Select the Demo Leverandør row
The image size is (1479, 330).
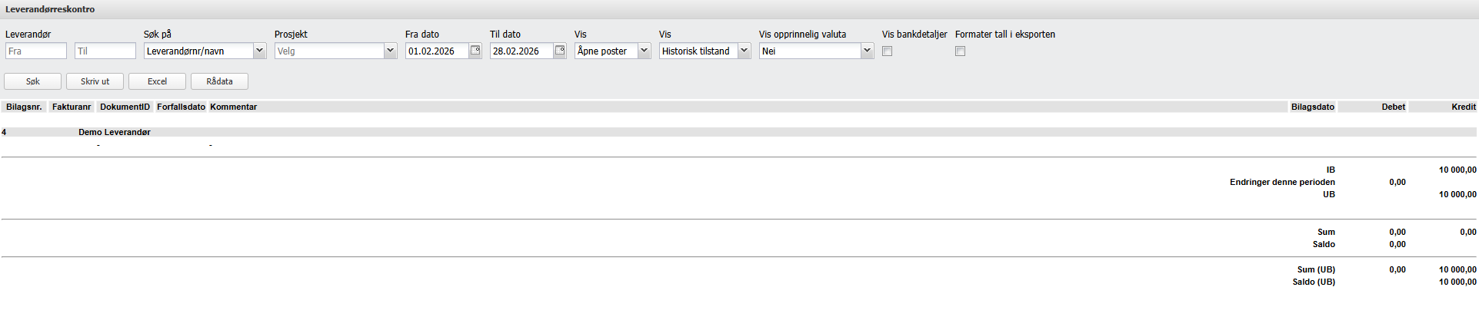pyautogui.click(x=115, y=132)
